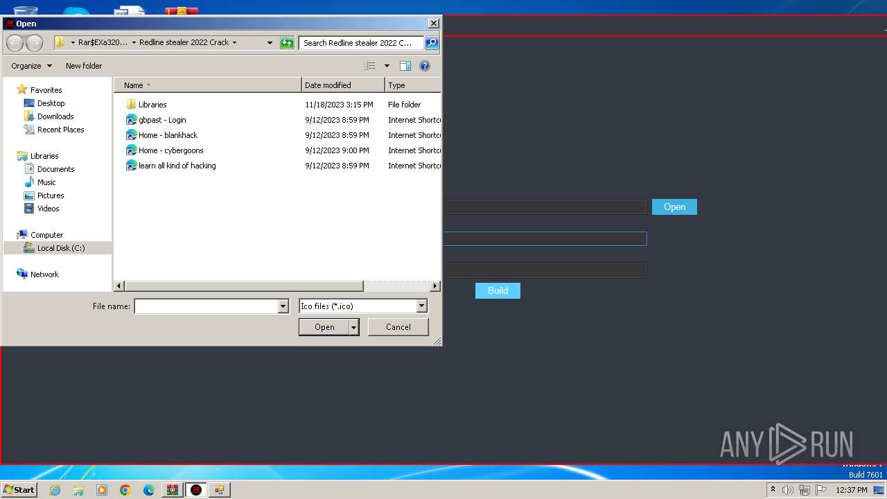Close the Open dialog
The height and width of the screenshot is (499, 887).
point(433,24)
